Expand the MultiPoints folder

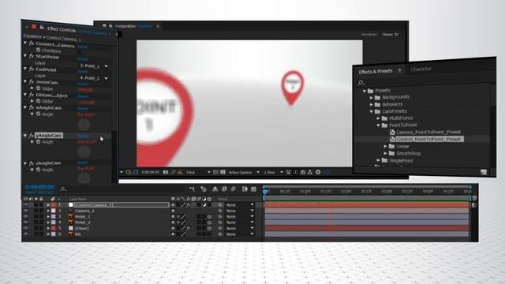pos(379,118)
